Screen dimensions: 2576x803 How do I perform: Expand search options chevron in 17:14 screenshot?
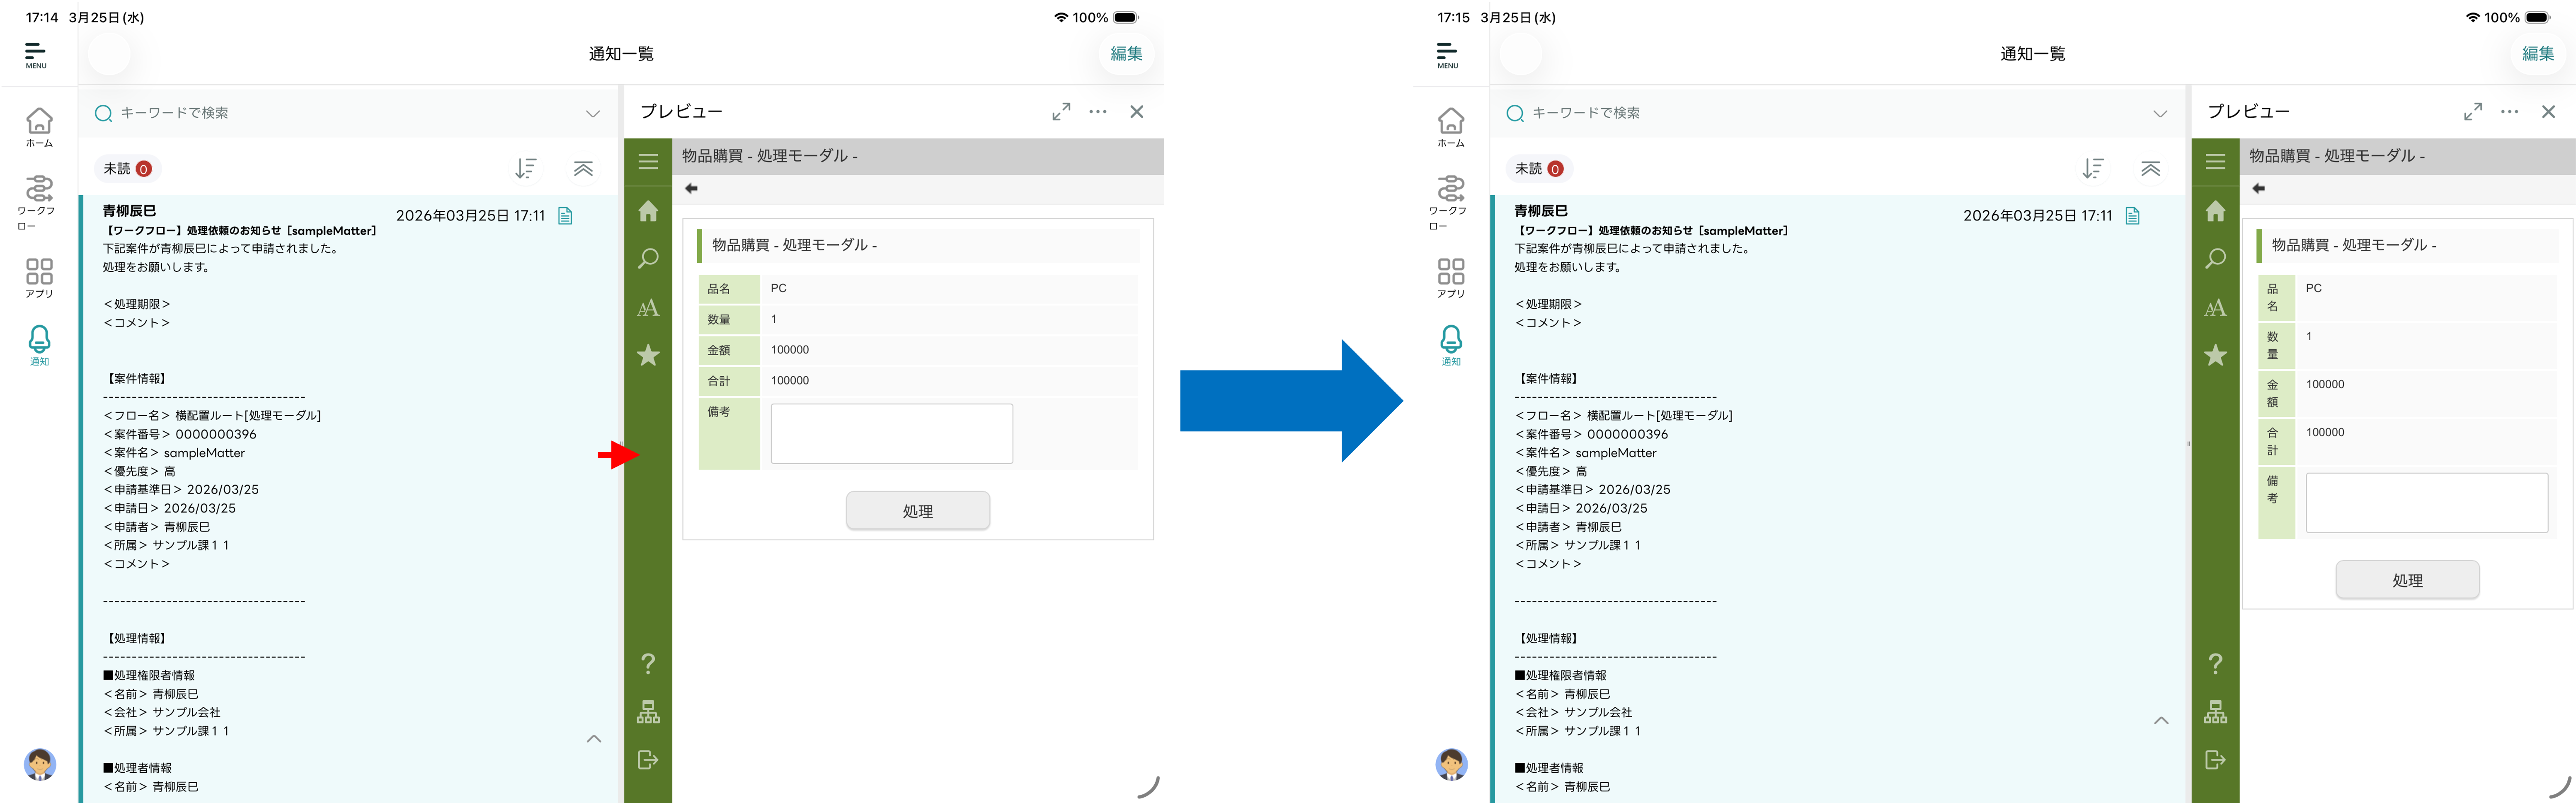593,114
